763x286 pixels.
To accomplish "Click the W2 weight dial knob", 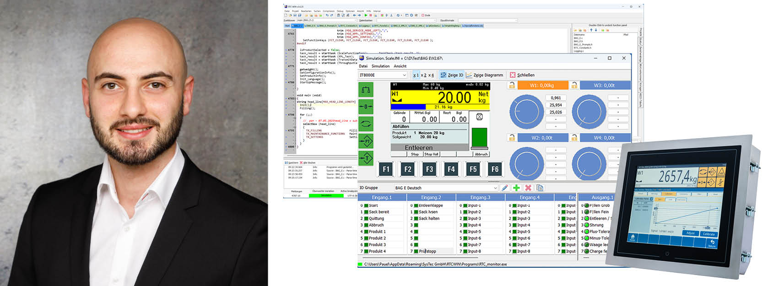I will pos(526,164).
